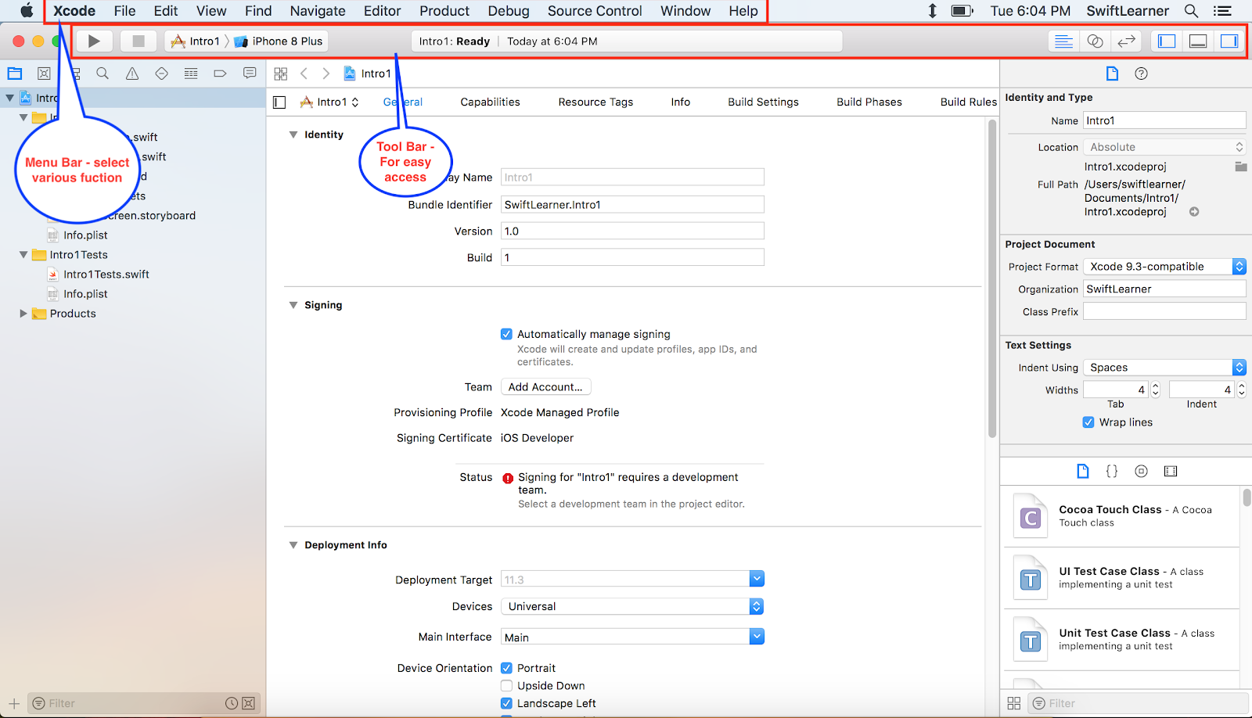The image size is (1252, 718).
Task: Open the Resource Tags tab
Action: (x=595, y=102)
